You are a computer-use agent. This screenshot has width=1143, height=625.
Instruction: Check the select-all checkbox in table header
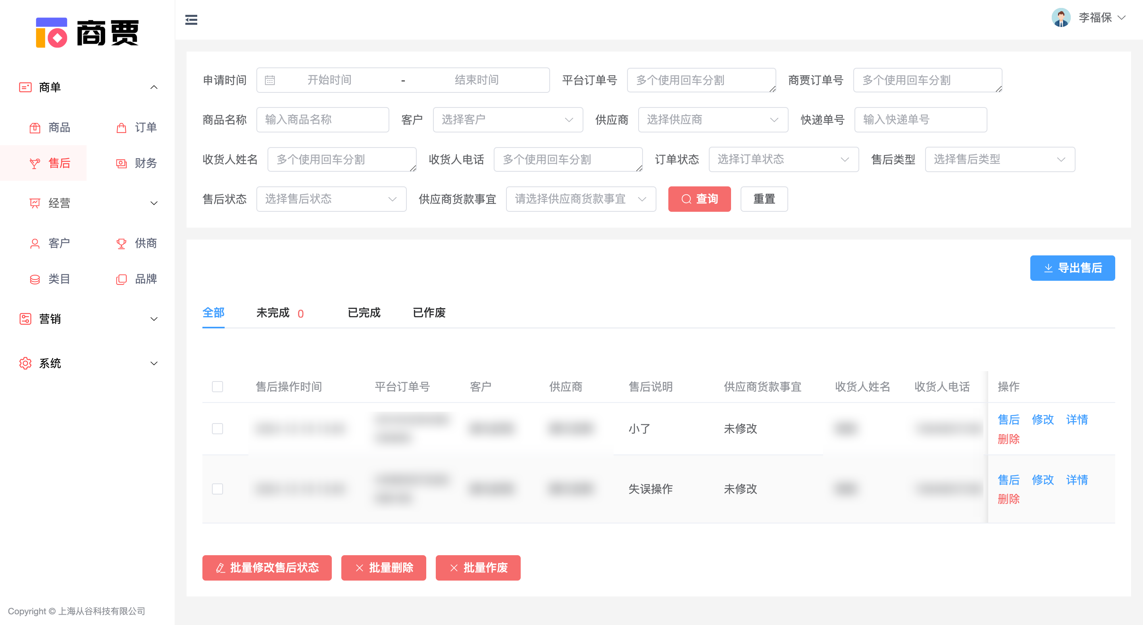coord(217,387)
